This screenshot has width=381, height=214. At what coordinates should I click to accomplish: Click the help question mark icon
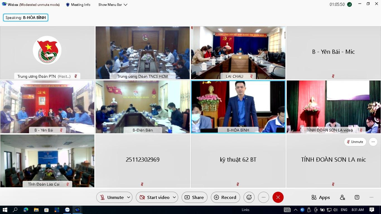(357, 197)
